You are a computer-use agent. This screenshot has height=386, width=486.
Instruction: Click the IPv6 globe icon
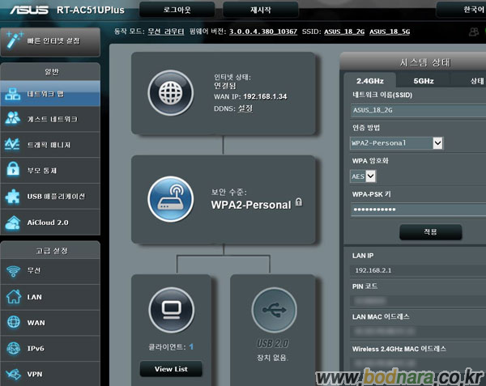[x=13, y=348]
